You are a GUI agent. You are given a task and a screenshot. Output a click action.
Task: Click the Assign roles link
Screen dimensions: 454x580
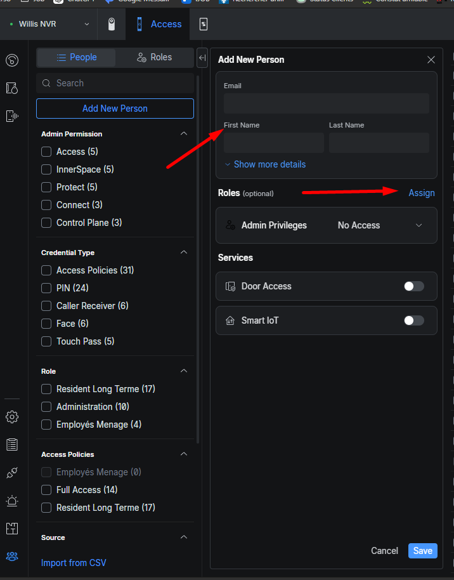point(422,193)
